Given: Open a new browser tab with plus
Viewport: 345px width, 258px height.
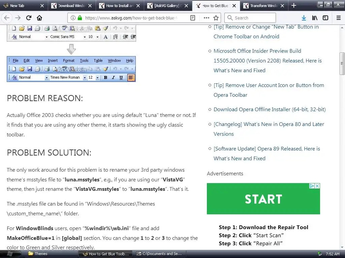Looking at the screenshot, I should coord(294,5).
